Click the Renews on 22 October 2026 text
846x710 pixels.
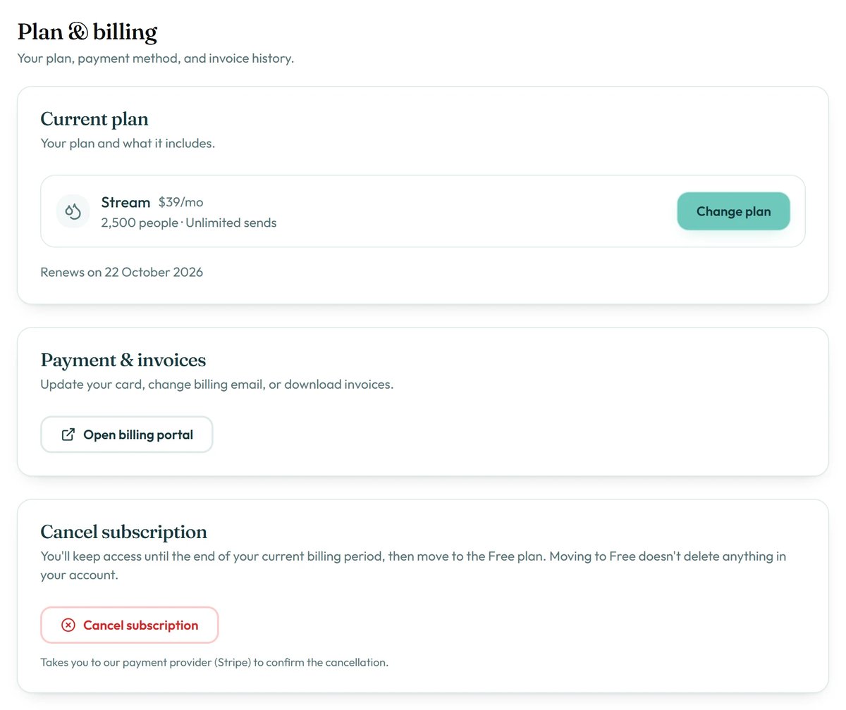pyautogui.click(x=122, y=272)
